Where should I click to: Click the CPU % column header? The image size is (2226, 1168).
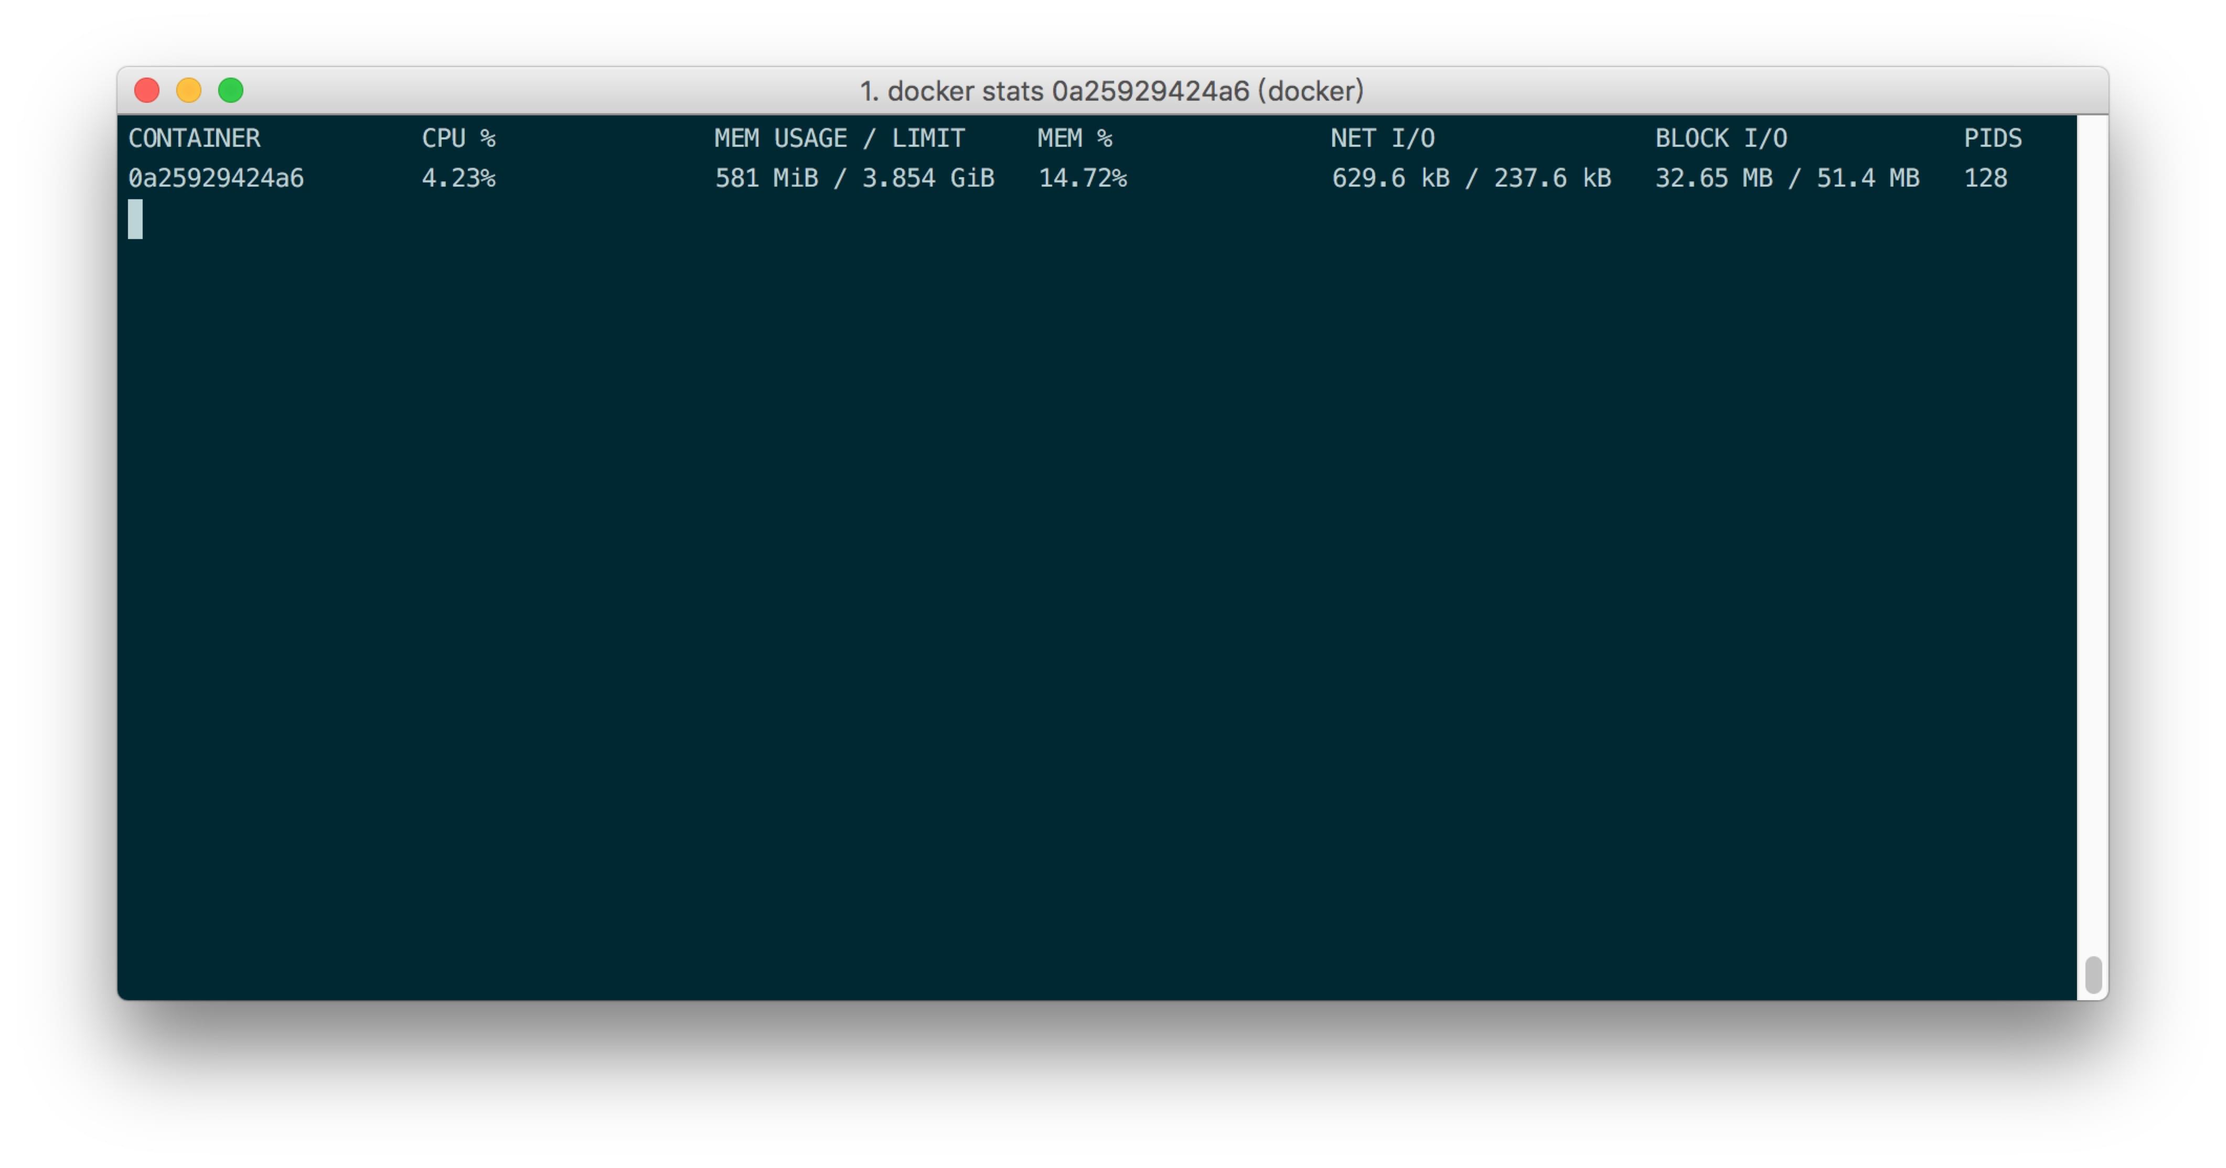(458, 138)
